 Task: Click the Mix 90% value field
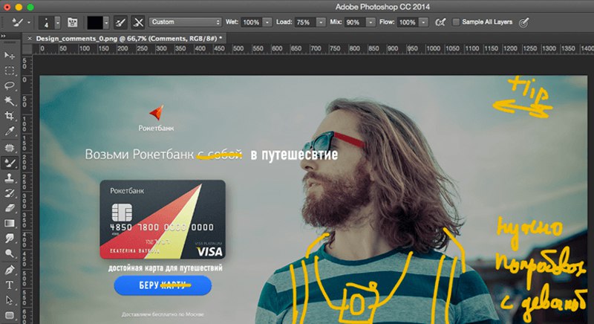pyautogui.click(x=355, y=22)
